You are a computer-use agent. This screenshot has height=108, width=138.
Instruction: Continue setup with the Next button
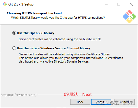[101, 102]
